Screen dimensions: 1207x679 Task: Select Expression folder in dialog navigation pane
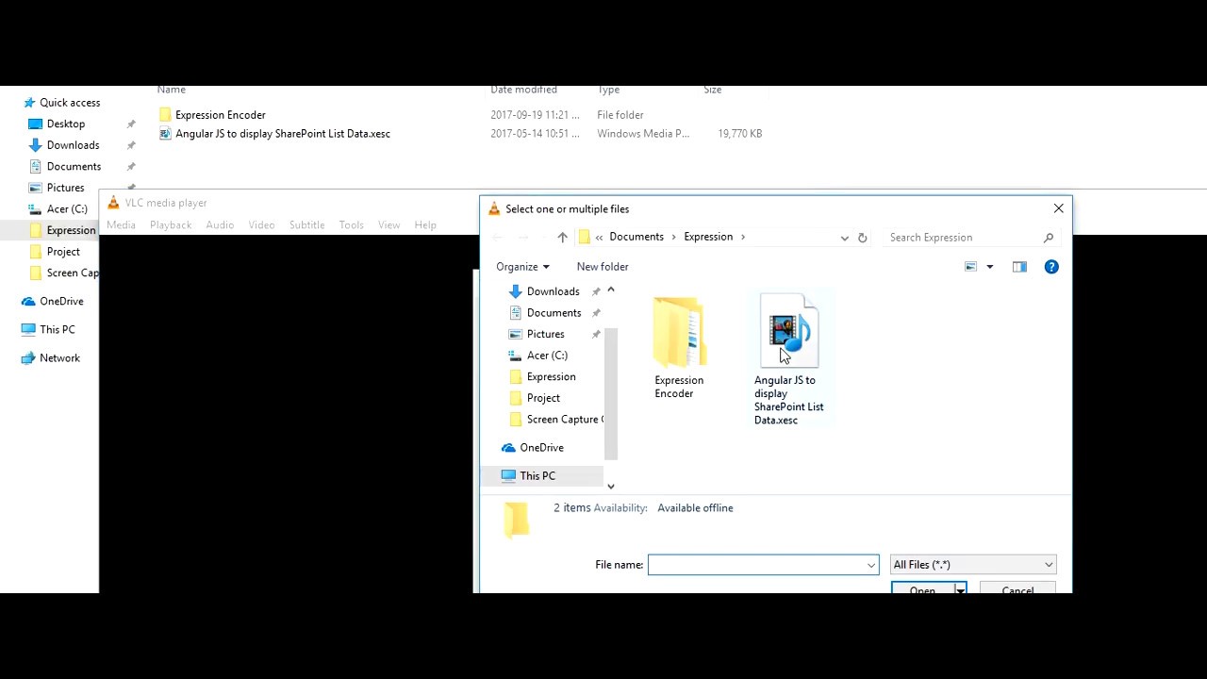[551, 376]
